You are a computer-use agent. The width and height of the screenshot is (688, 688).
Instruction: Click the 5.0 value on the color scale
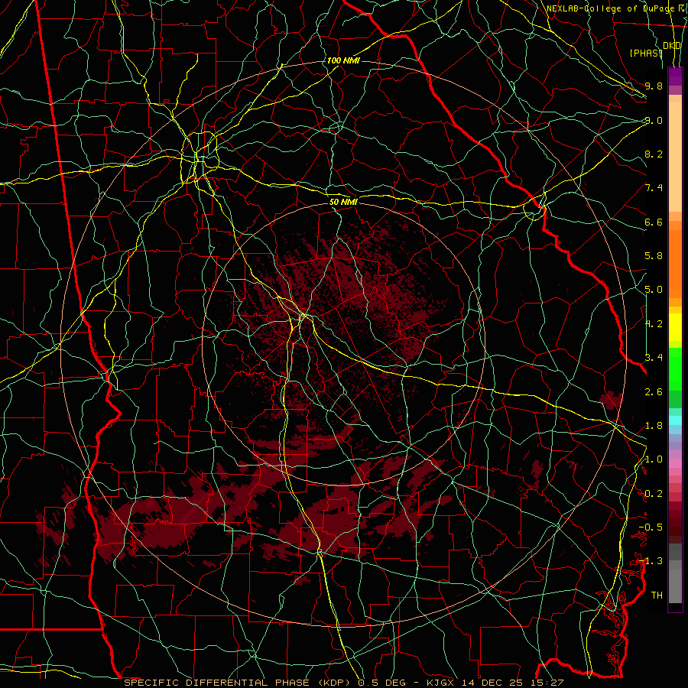[x=654, y=290]
